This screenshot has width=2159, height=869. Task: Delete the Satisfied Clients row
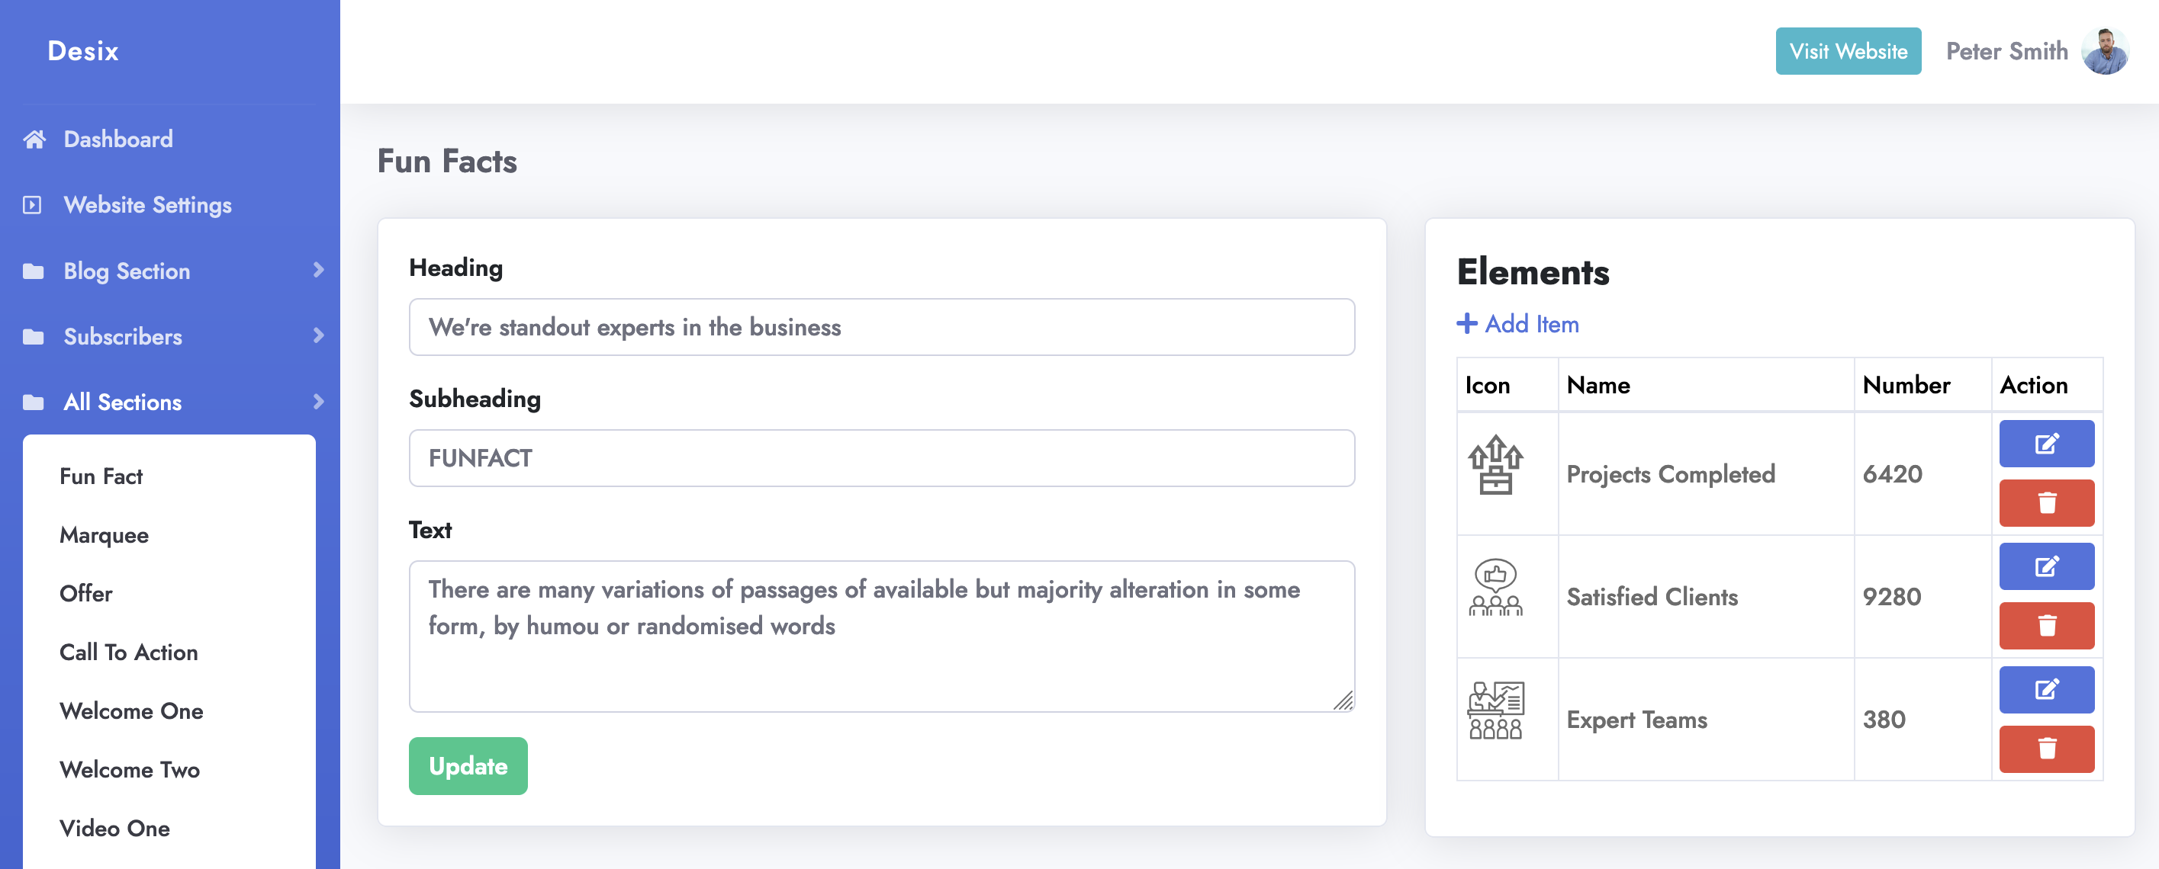point(2045,627)
